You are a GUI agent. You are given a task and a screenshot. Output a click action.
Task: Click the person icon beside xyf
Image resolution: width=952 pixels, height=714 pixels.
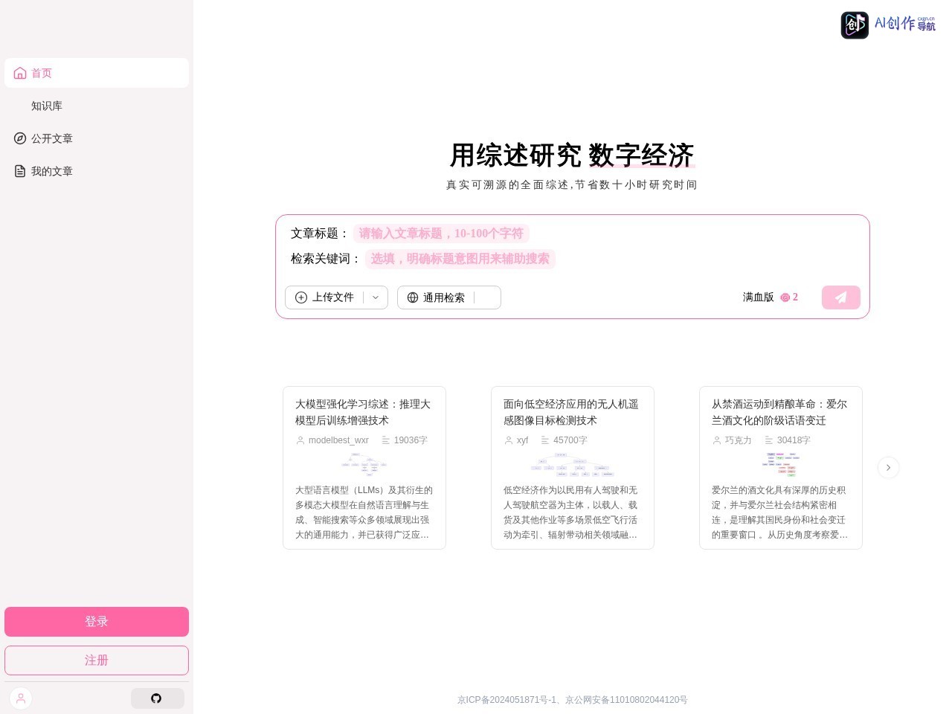point(509,440)
